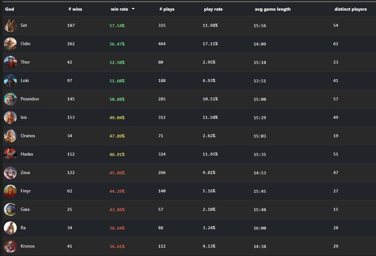Click Freyr's god portrait icon

click(10, 191)
